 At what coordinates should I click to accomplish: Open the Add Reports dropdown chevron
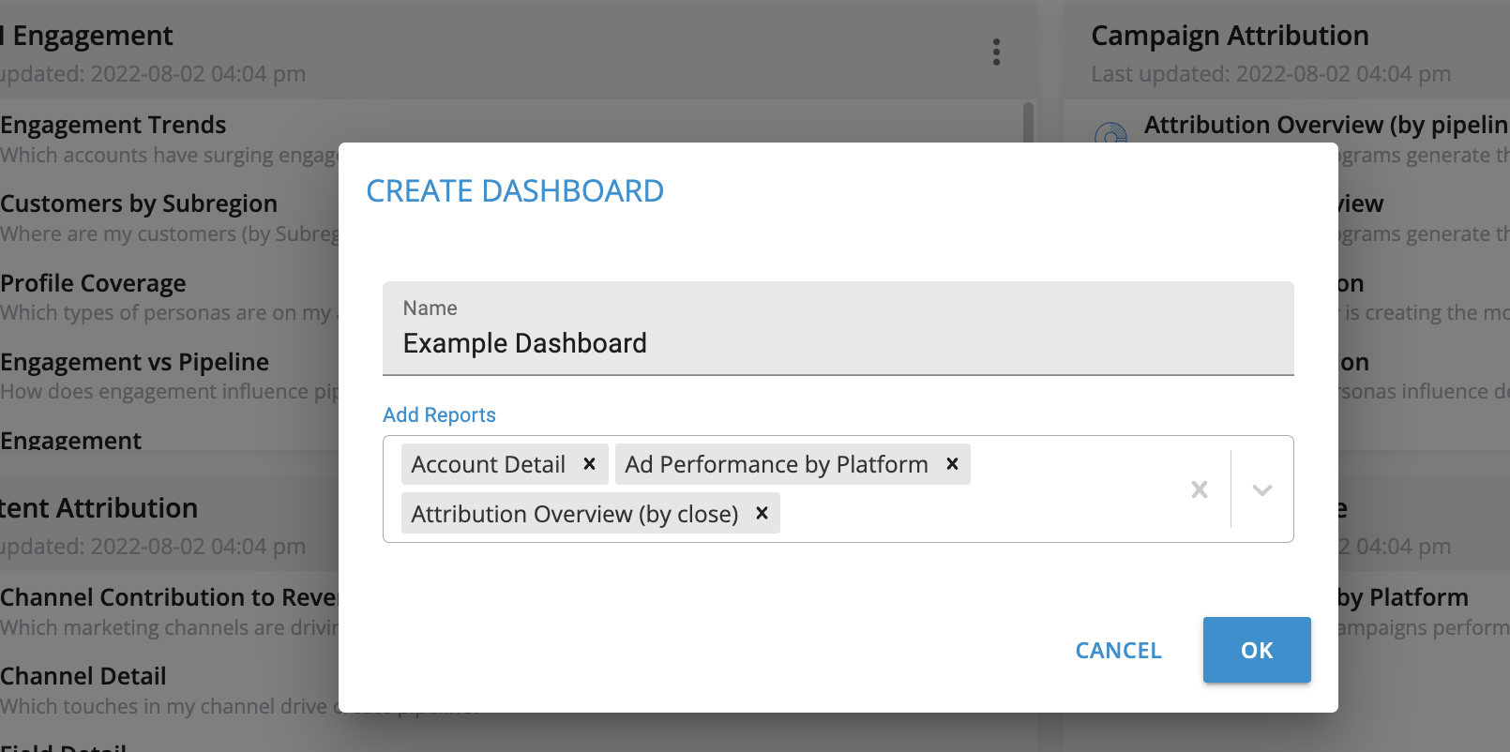[1262, 489]
